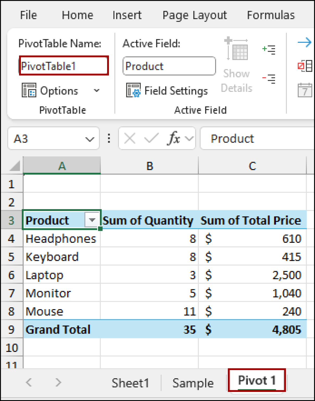Confirm entry with the checkmark icon

(151, 138)
